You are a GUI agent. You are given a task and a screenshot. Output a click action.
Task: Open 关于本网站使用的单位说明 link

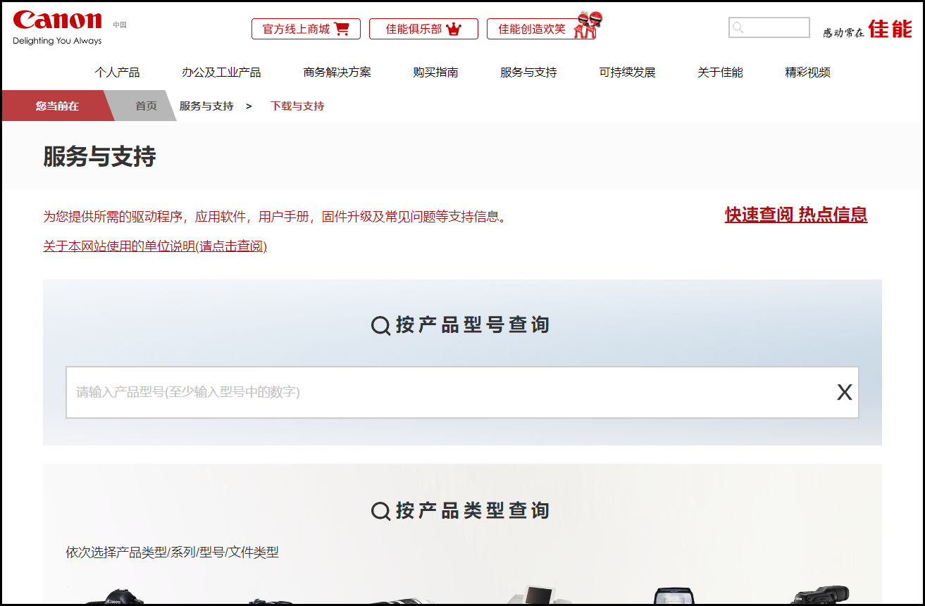(x=155, y=246)
